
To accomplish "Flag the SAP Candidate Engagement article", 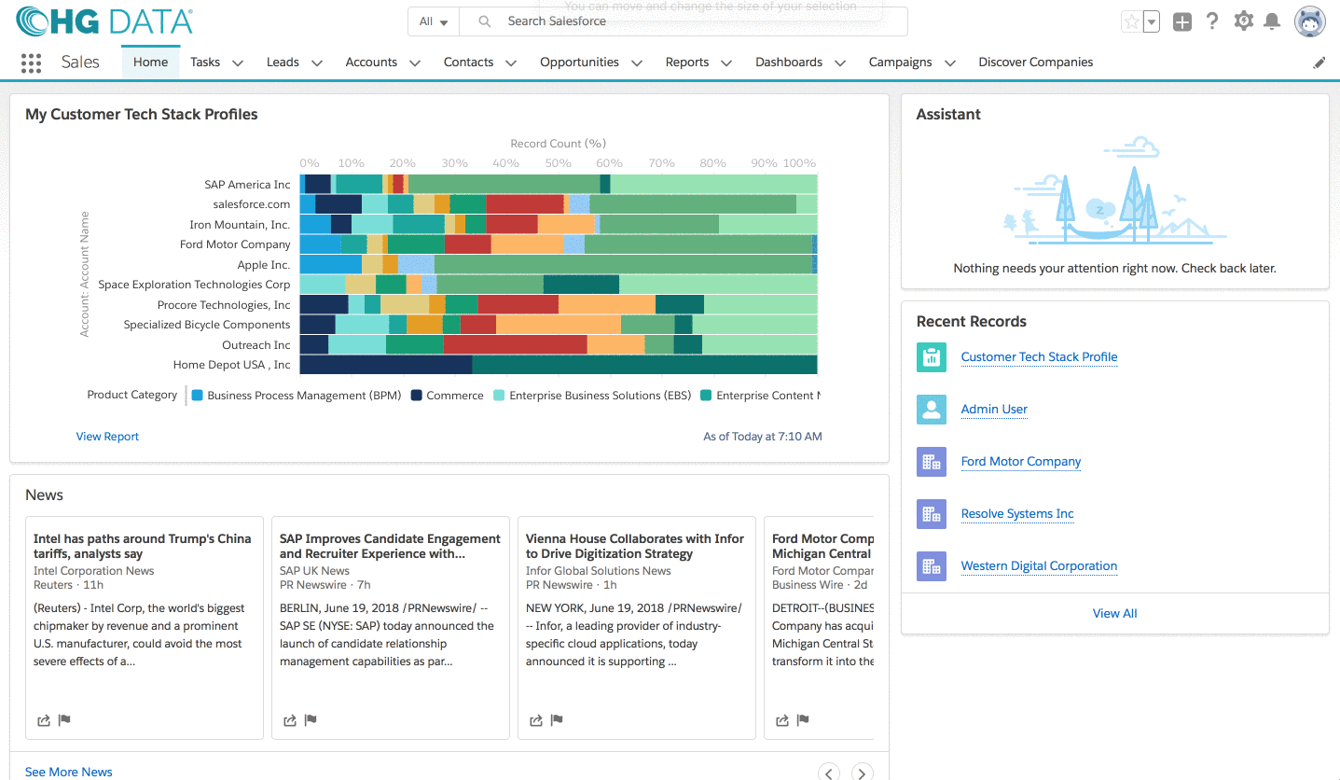I will click(311, 720).
